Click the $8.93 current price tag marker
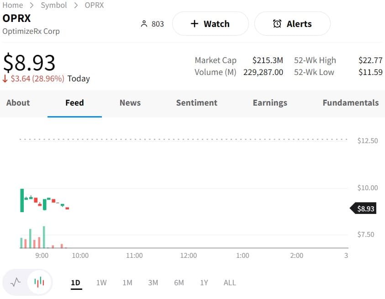 tap(364, 208)
